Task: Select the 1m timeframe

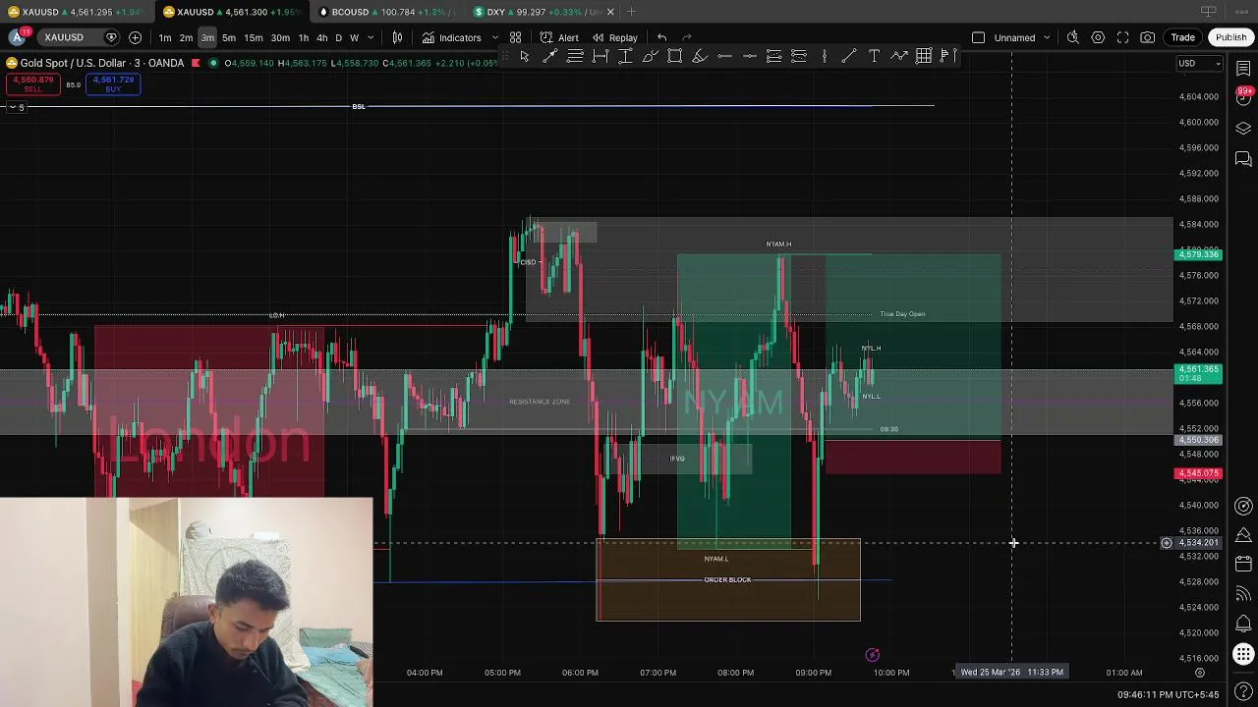Action: 164,37
